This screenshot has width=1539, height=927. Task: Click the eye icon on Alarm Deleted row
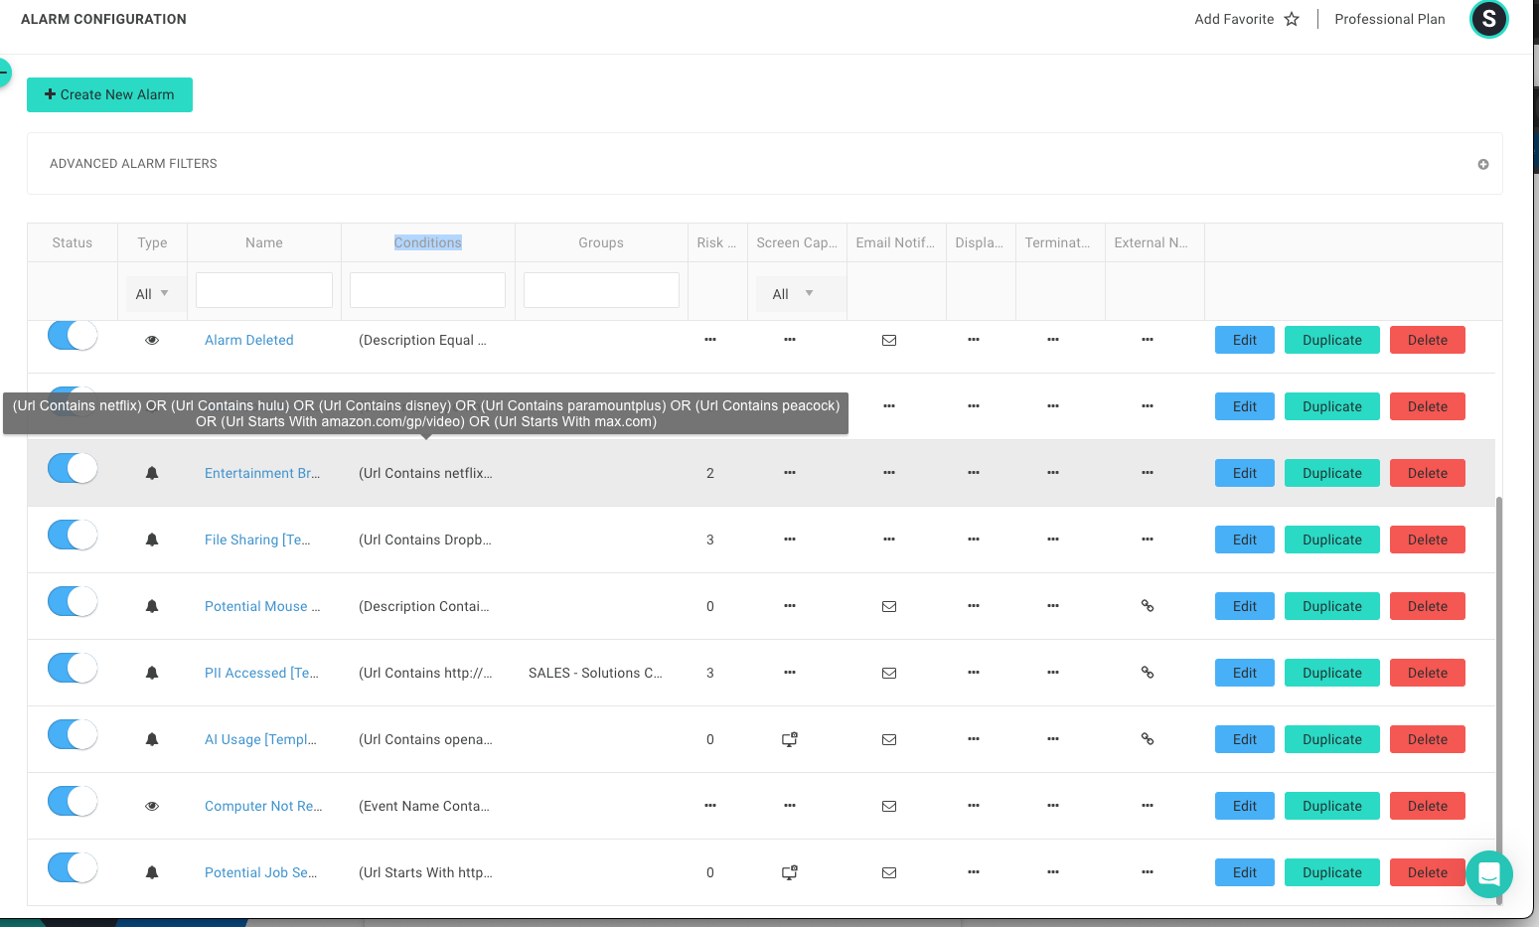point(152,340)
